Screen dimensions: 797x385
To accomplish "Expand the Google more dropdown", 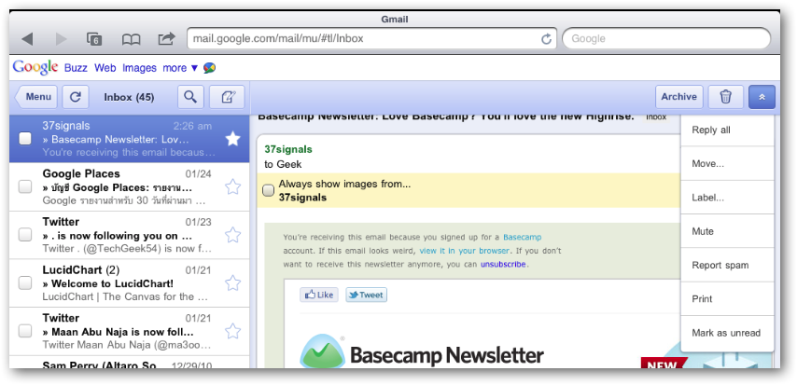I will click(x=180, y=68).
